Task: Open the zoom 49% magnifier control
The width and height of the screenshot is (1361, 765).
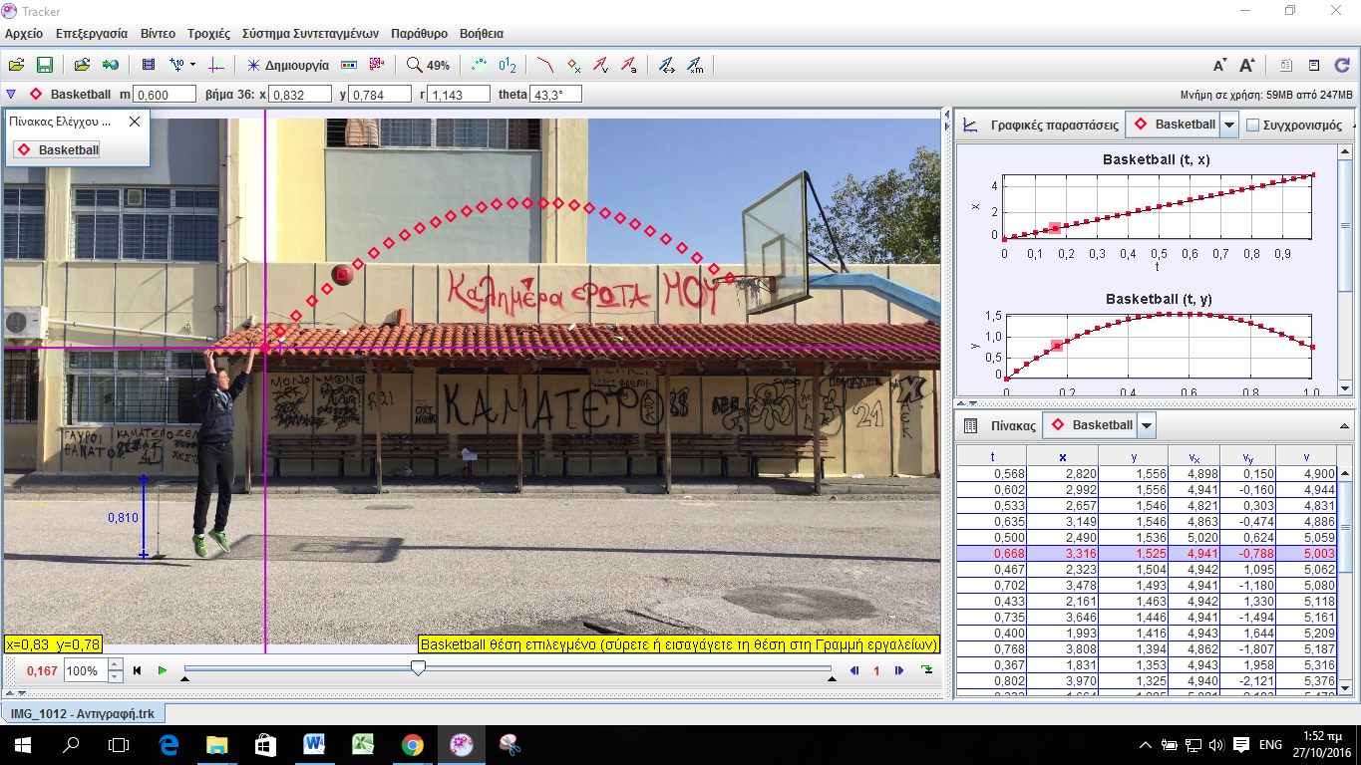Action: 429,65
